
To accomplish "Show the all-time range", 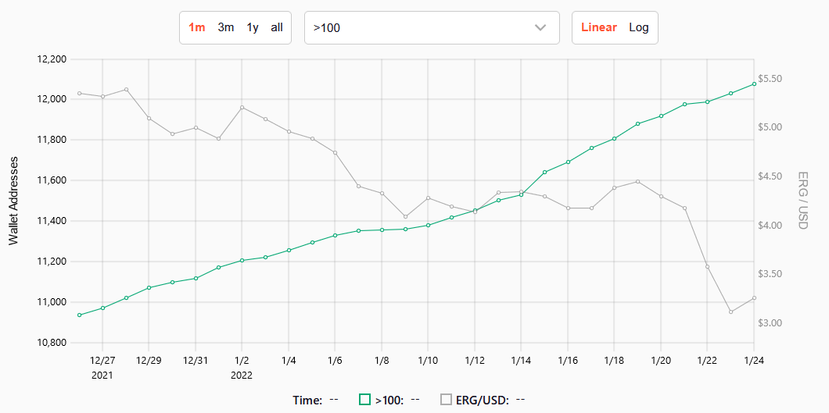I will pos(277,27).
